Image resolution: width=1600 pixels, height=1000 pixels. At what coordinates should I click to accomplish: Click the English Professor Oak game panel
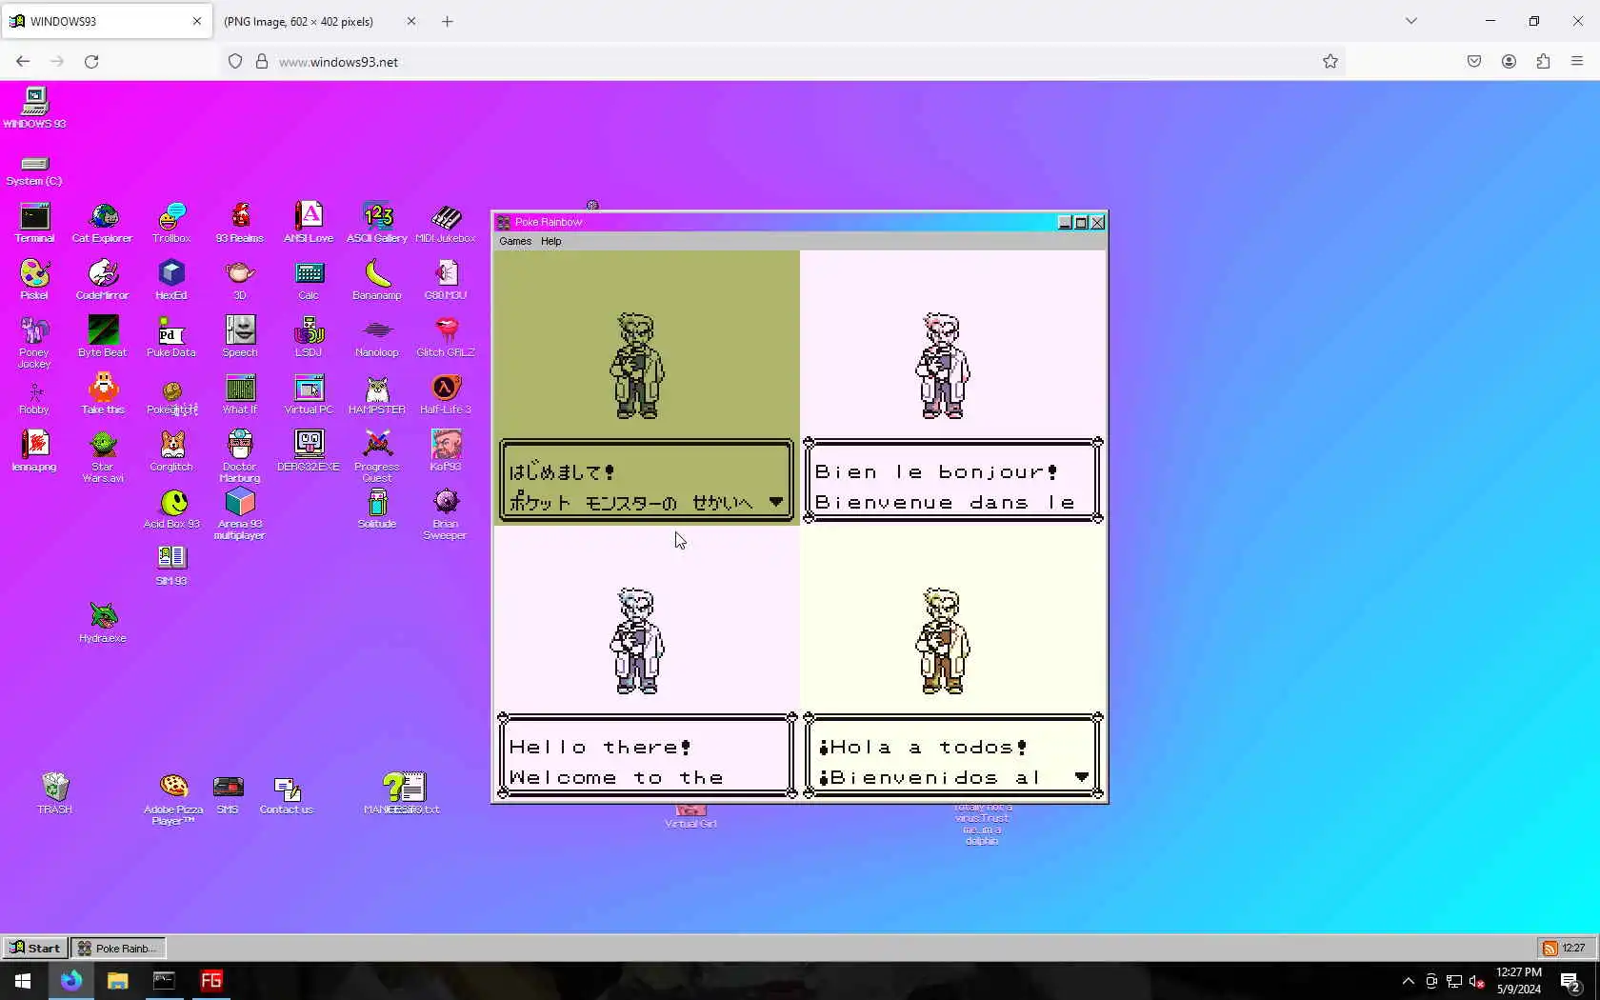pos(647,662)
